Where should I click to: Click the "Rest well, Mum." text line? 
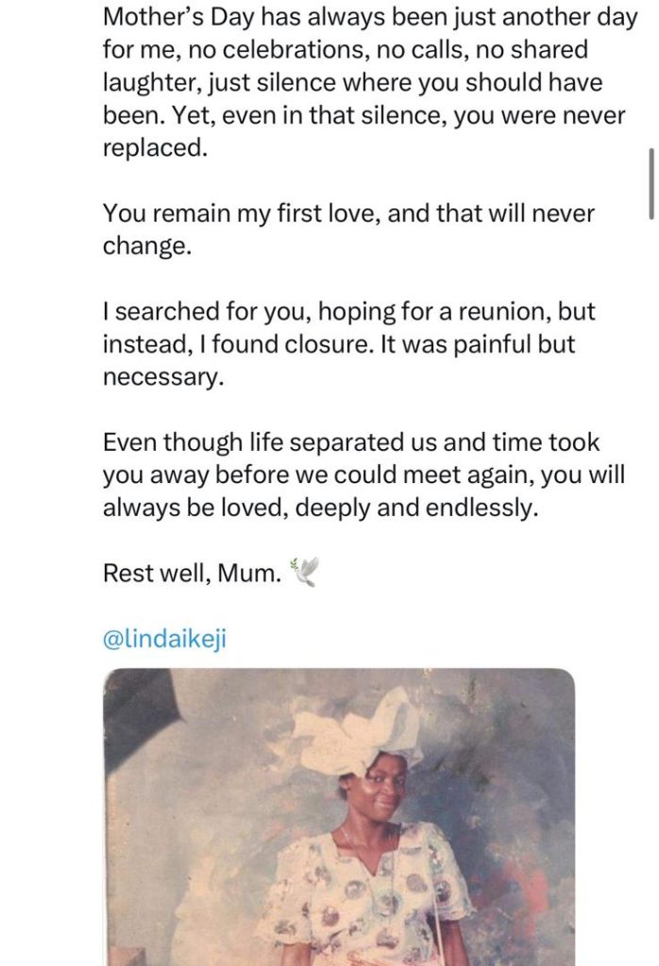pos(192,574)
